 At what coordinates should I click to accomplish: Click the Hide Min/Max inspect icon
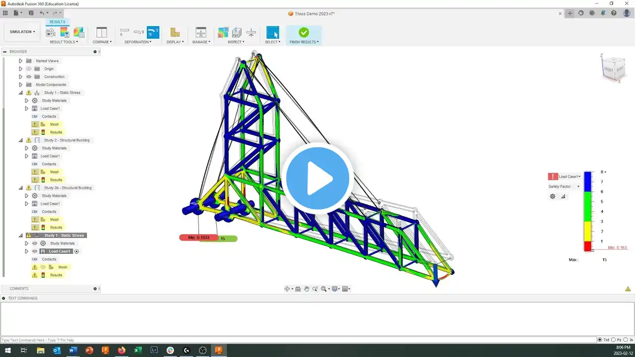223,33
